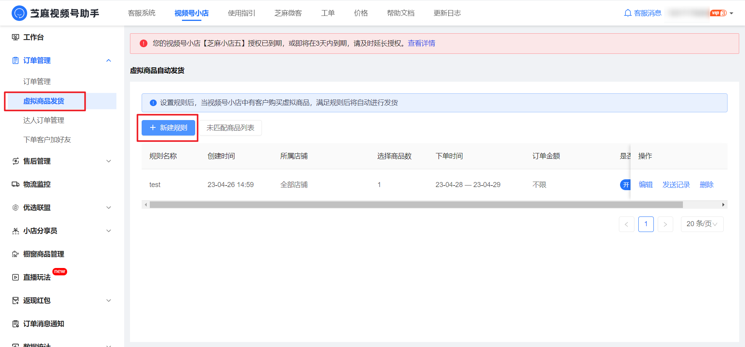Click the test rule name cell
Image resolution: width=745 pixels, height=347 pixels.
point(155,185)
